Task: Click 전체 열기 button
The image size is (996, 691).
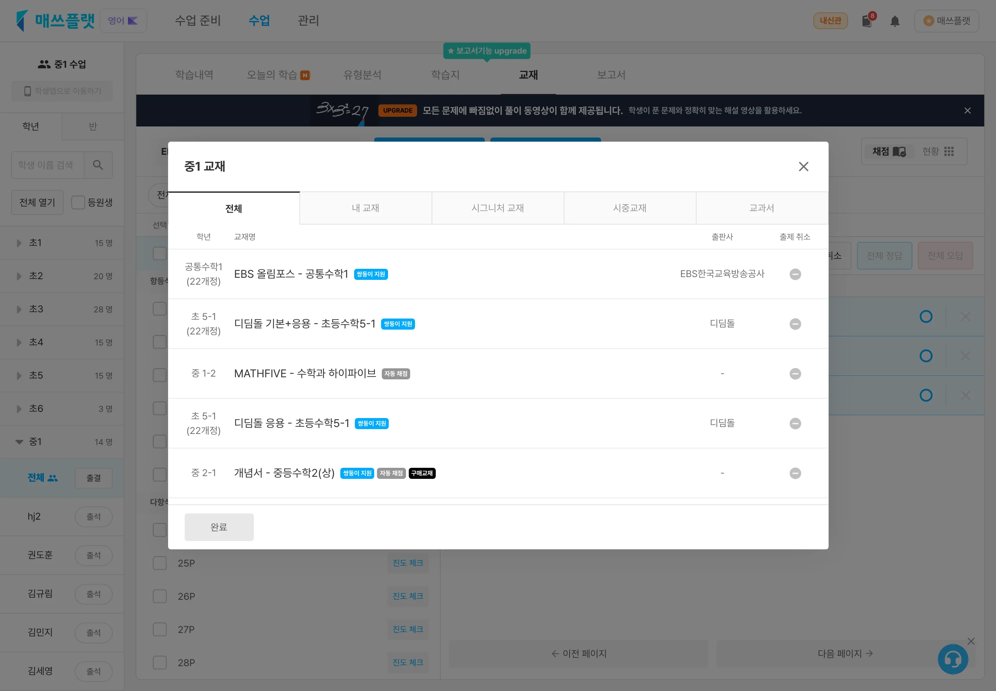Action: [37, 202]
